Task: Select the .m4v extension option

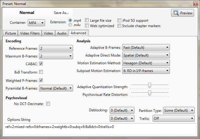Action: pos(70,25)
